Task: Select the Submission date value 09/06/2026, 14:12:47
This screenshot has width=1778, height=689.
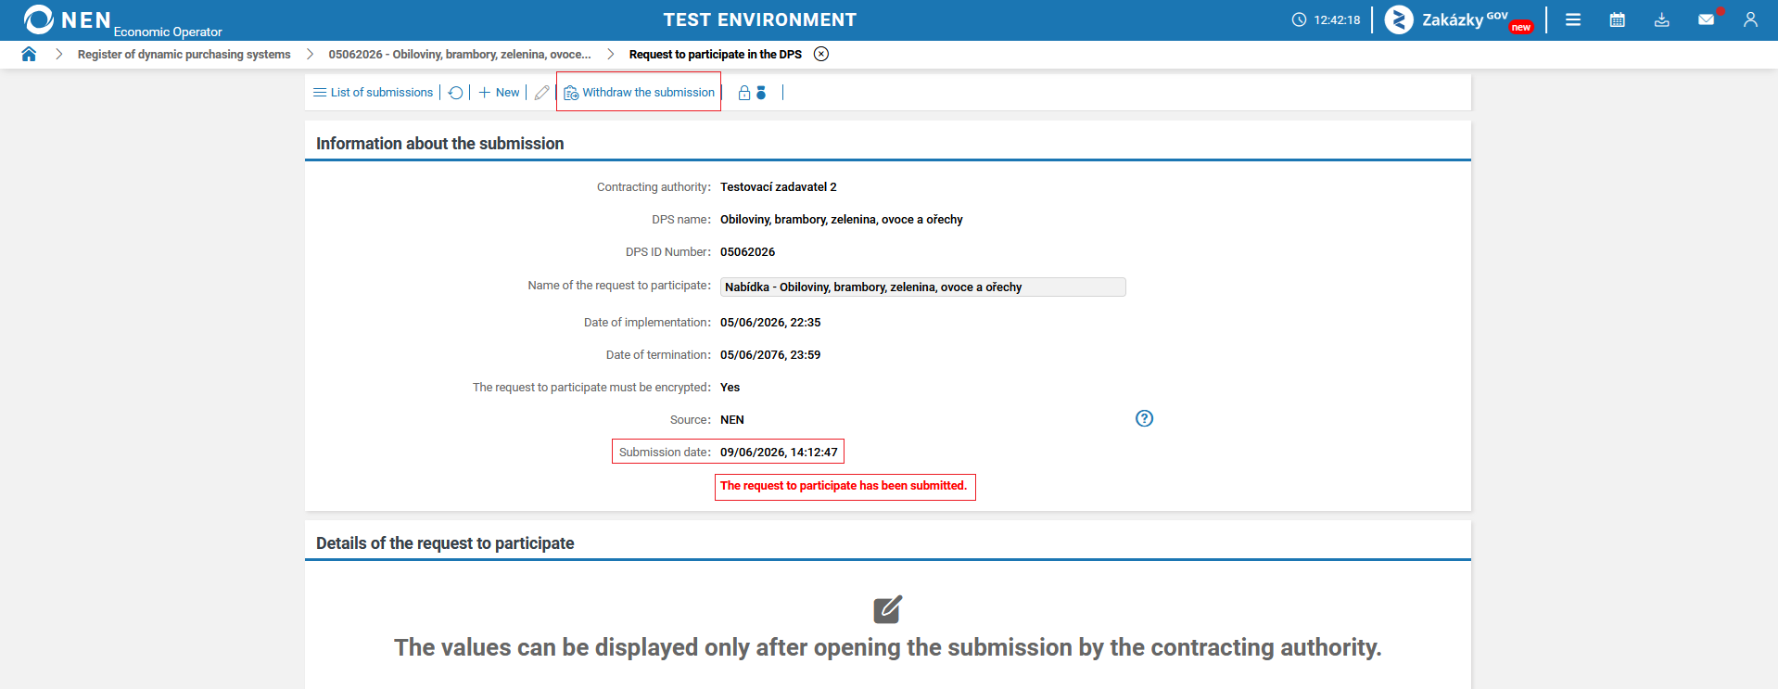Action: coord(779,453)
